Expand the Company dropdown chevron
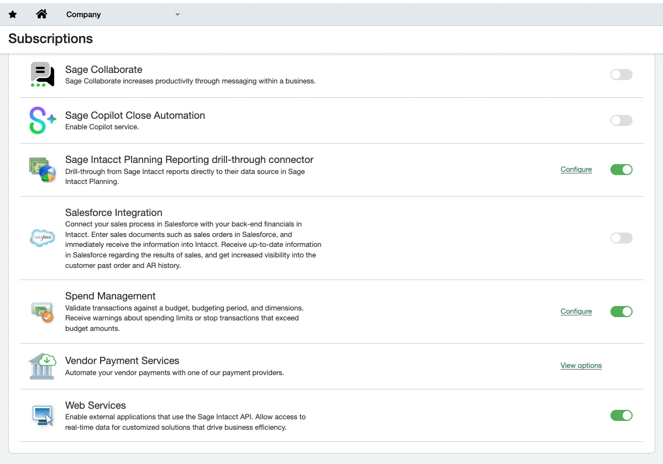This screenshot has width=663, height=464. 178,14
